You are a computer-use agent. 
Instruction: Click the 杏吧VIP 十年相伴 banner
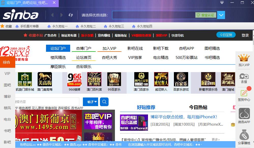click(x=98, y=121)
